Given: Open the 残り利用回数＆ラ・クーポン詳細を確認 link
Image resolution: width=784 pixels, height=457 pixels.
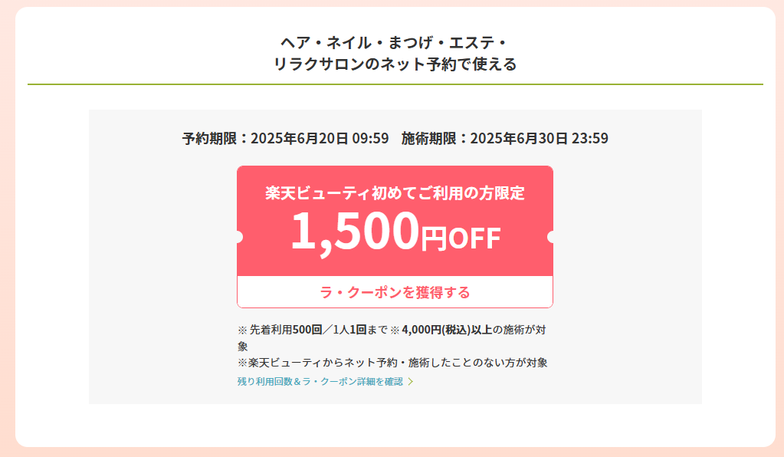Looking at the screenshot, I should point(320,382).
